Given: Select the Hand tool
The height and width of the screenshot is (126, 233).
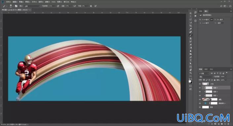Looking at the screenshot, I should pos(190,70).
